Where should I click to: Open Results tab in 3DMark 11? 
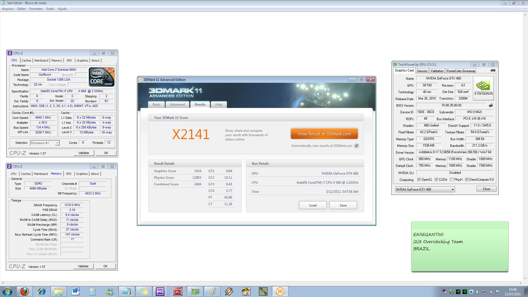200,104
